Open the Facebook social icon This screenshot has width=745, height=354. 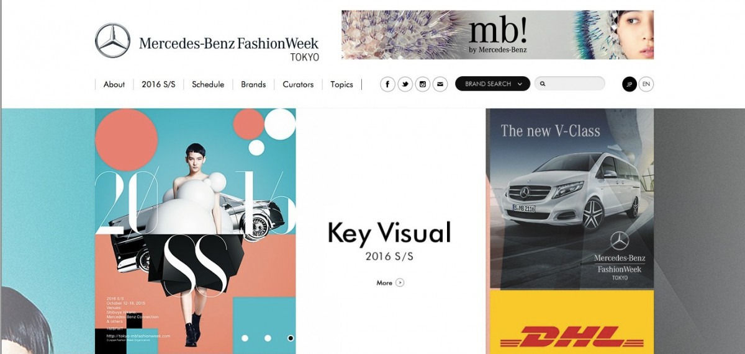click(x=388, y=84)
